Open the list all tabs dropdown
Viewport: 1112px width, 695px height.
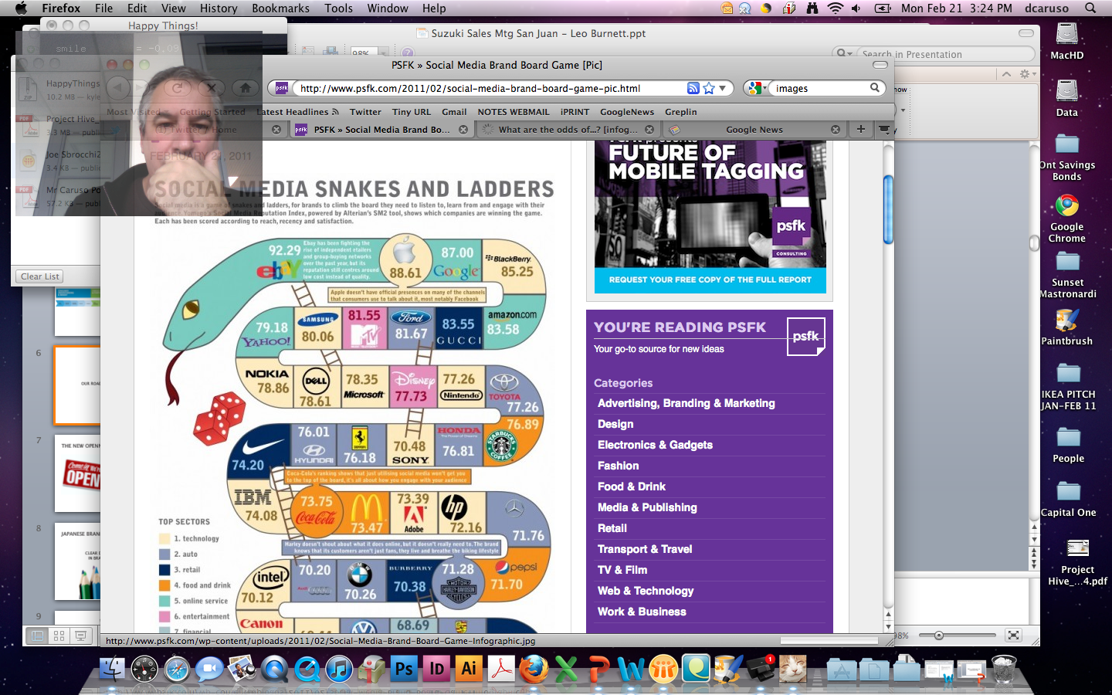click(884, 129)
